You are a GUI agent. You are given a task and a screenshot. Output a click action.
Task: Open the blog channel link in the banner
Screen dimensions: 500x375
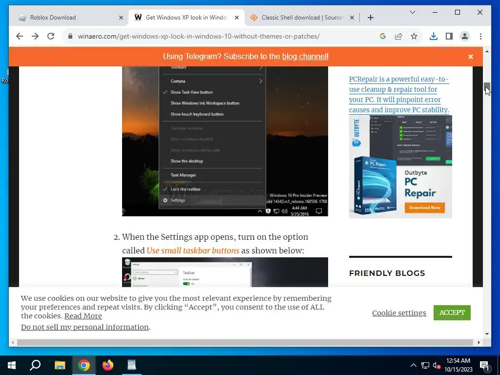(305, 57)
